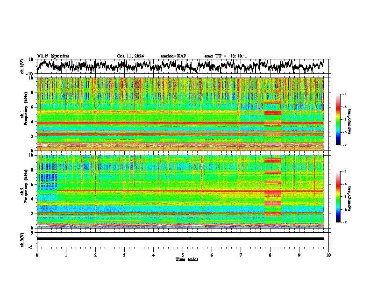Click the "ch.3(V)" axis label
Image resolution: width=370 pixels, height=286 pixels.
coord(22,240)
